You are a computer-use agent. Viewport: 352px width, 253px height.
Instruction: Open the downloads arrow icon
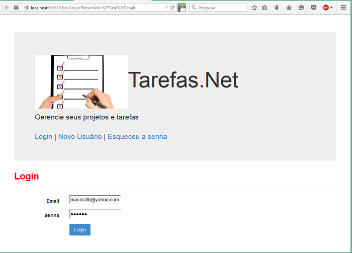(277, 8)
